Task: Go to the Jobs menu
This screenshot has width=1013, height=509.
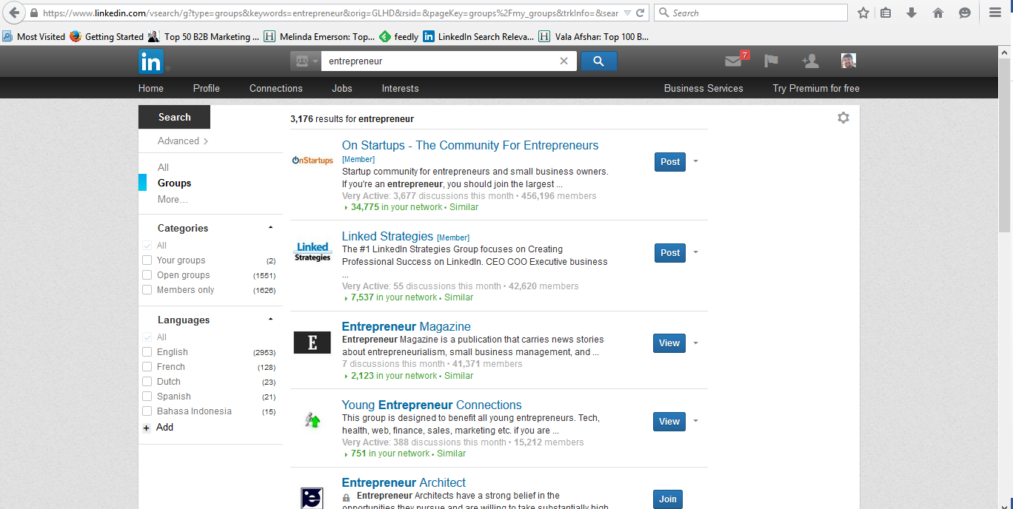Action: point(341,88)
